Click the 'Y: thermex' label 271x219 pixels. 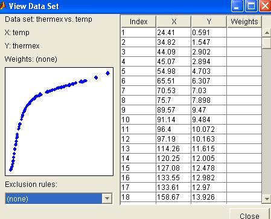click(22, 46)
